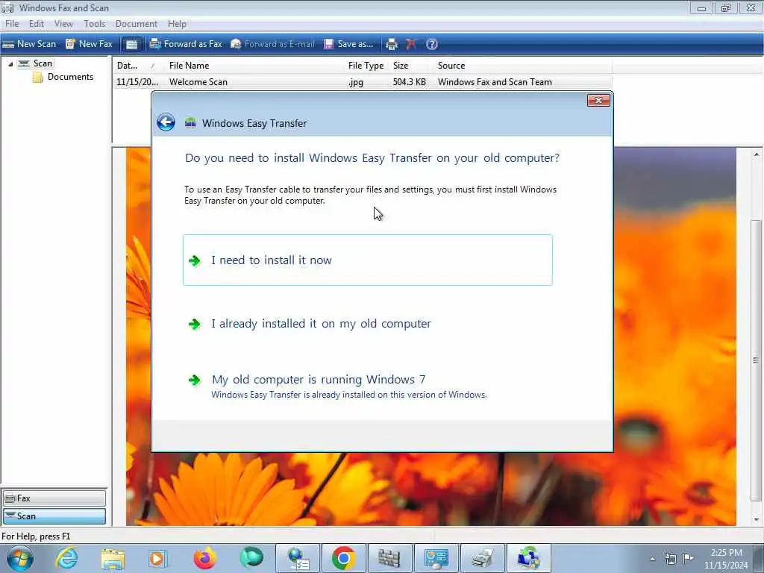Image resolution: width=764 pixels, height=573 pixels.
Task: Click the red delete X icon
Action: (411, 44)
